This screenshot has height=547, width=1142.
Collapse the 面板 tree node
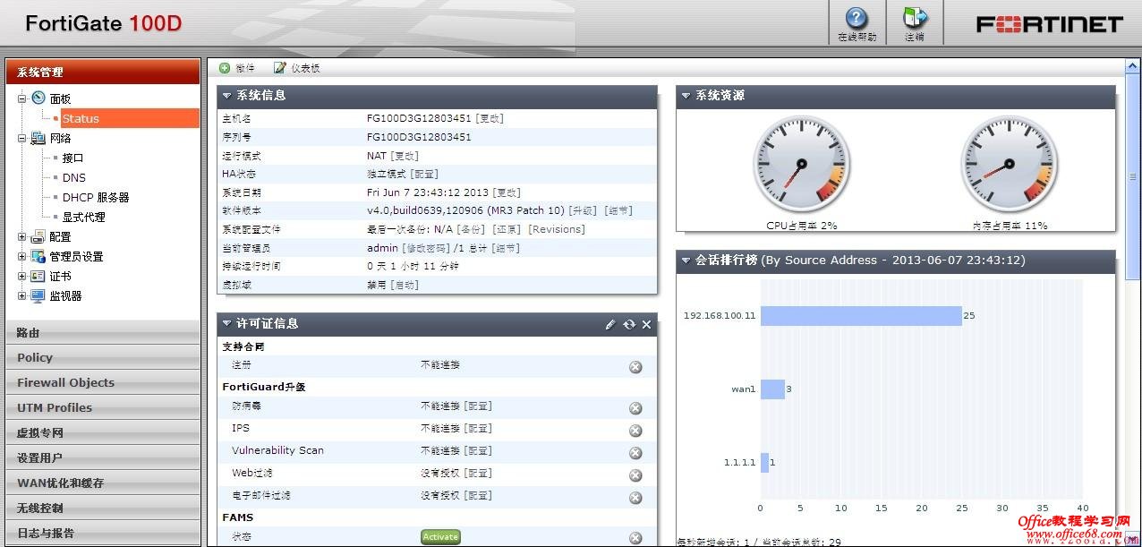tap(22, 98)
